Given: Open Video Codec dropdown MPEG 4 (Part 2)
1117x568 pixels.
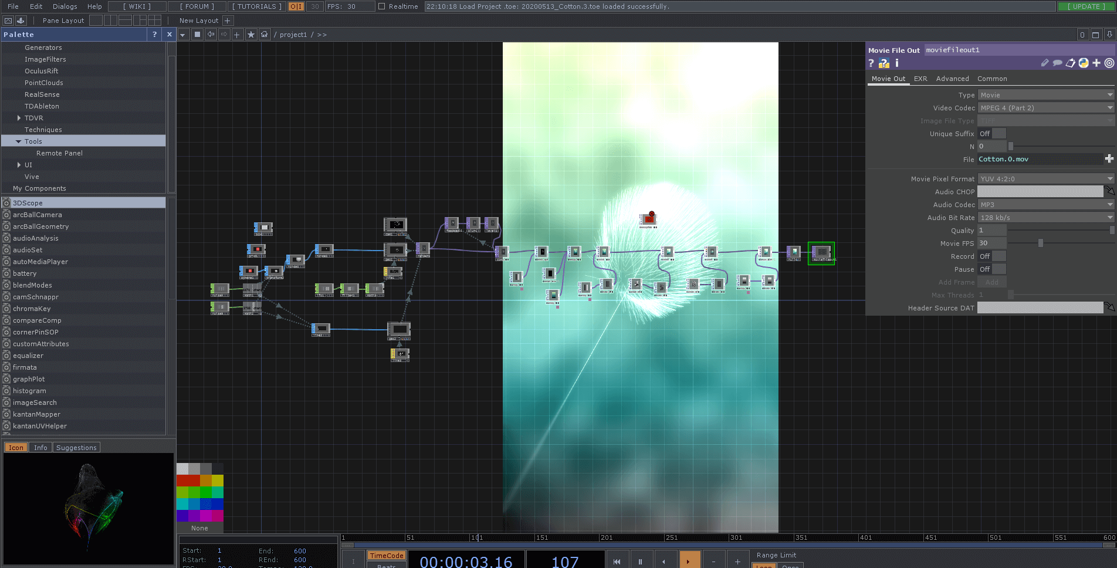Looking at the screenshot, I should pos(1046,108).
